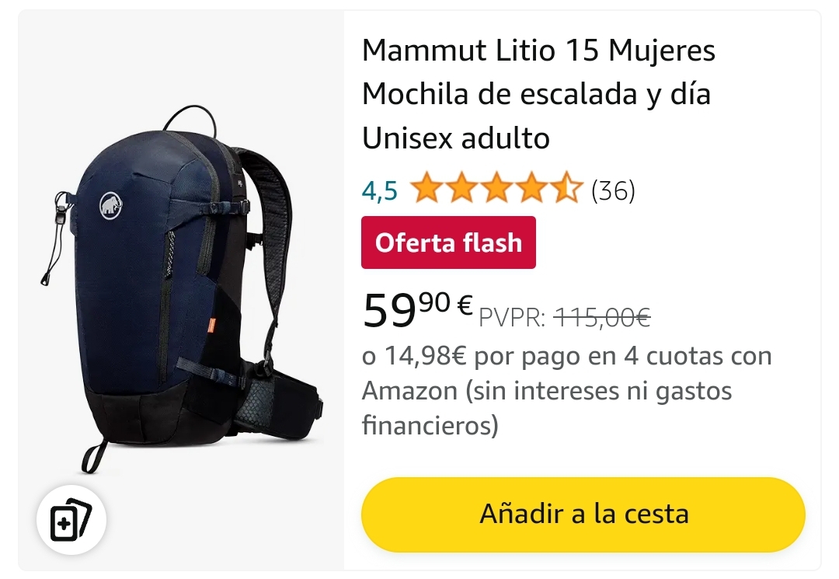Open the similar items icon on product image
This screenshot has width=839, height=579.
point(71,520)
